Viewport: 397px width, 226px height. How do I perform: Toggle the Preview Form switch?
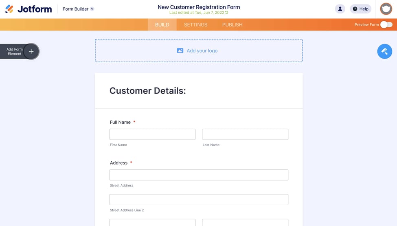click(x=386, y=24)
